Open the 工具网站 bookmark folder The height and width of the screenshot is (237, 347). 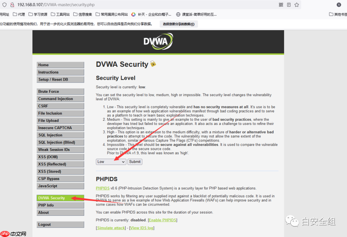tap(60, 14)
